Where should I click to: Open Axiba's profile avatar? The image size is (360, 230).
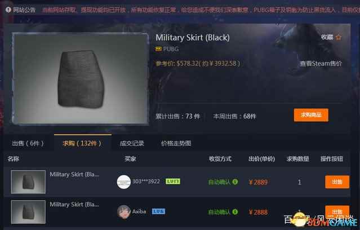coord(124,211)
